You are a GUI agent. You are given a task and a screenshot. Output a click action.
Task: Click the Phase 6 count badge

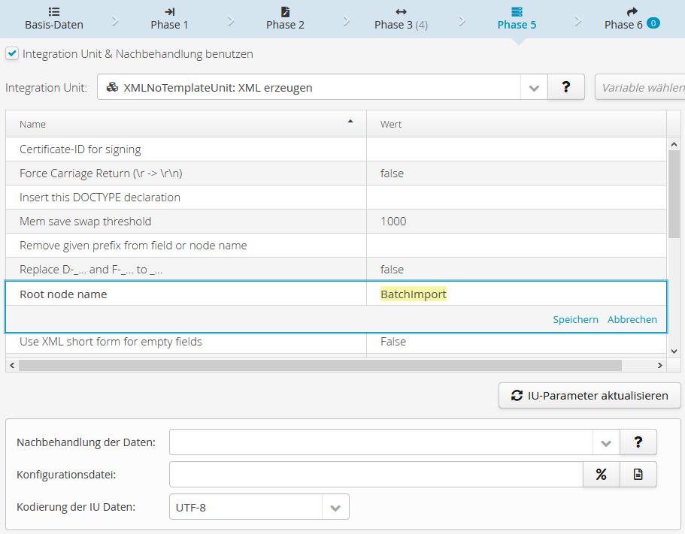click(x=653, y=23)
